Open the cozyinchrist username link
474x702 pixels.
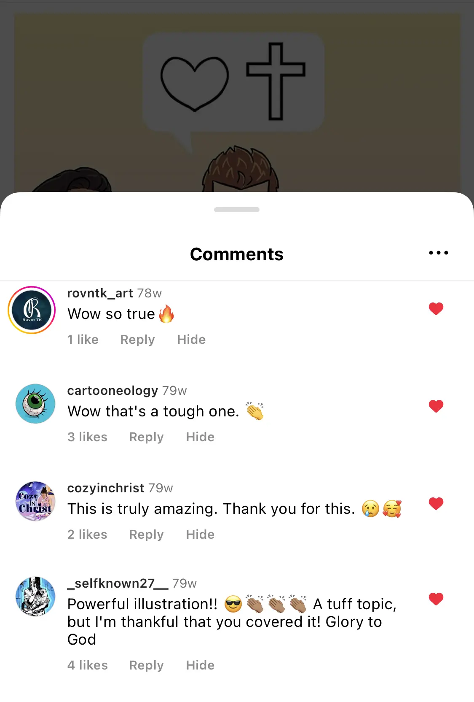(105, 488)
